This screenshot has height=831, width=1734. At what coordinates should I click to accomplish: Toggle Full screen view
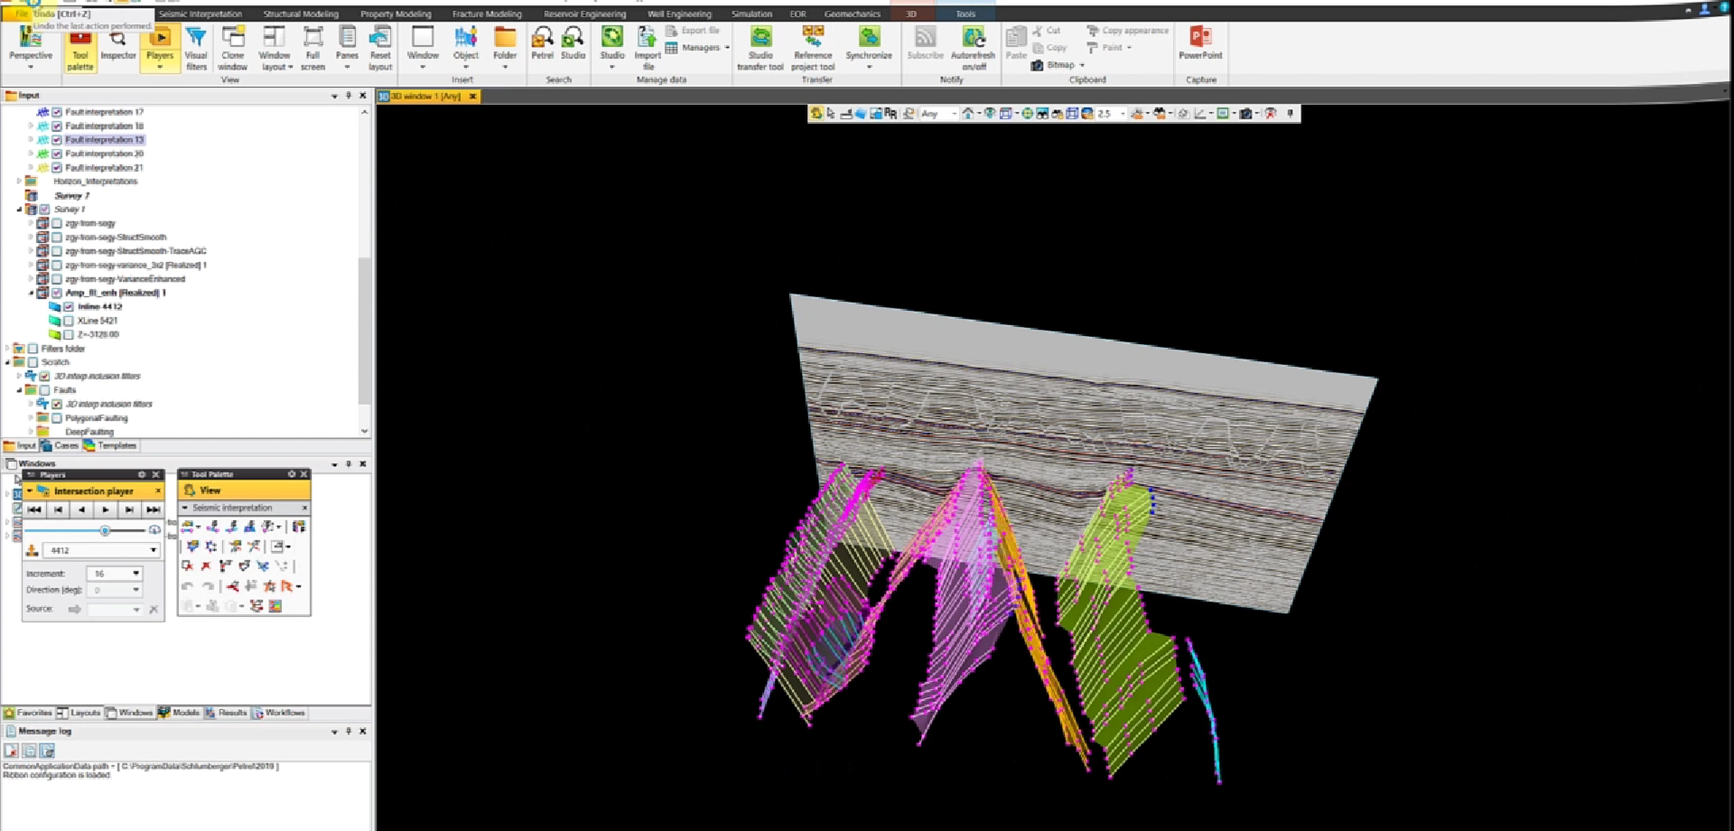[x=313, y=49]
